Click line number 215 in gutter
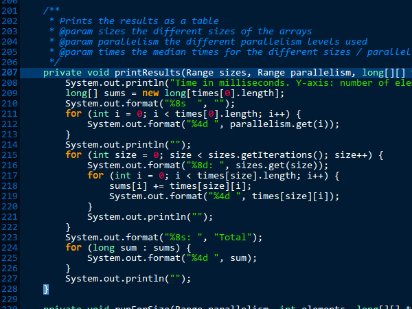This screenshot has height=309, width=412. (10, 155)
